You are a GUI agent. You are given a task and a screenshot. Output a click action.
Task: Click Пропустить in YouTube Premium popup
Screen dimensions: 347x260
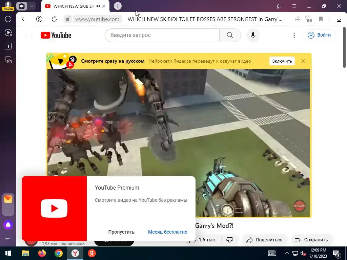tap(121, 232)
